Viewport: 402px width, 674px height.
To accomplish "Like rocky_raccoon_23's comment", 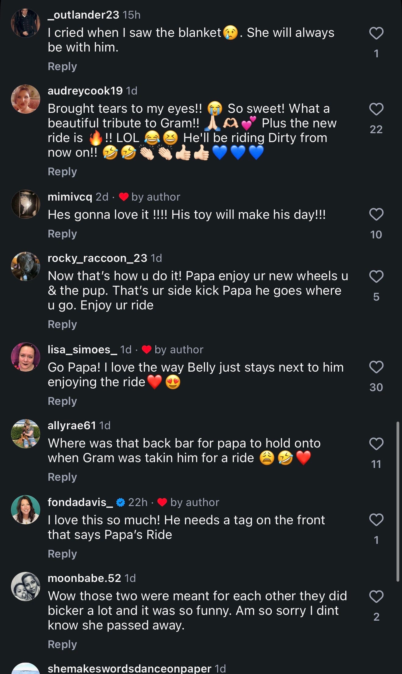I will click(376, 276).
